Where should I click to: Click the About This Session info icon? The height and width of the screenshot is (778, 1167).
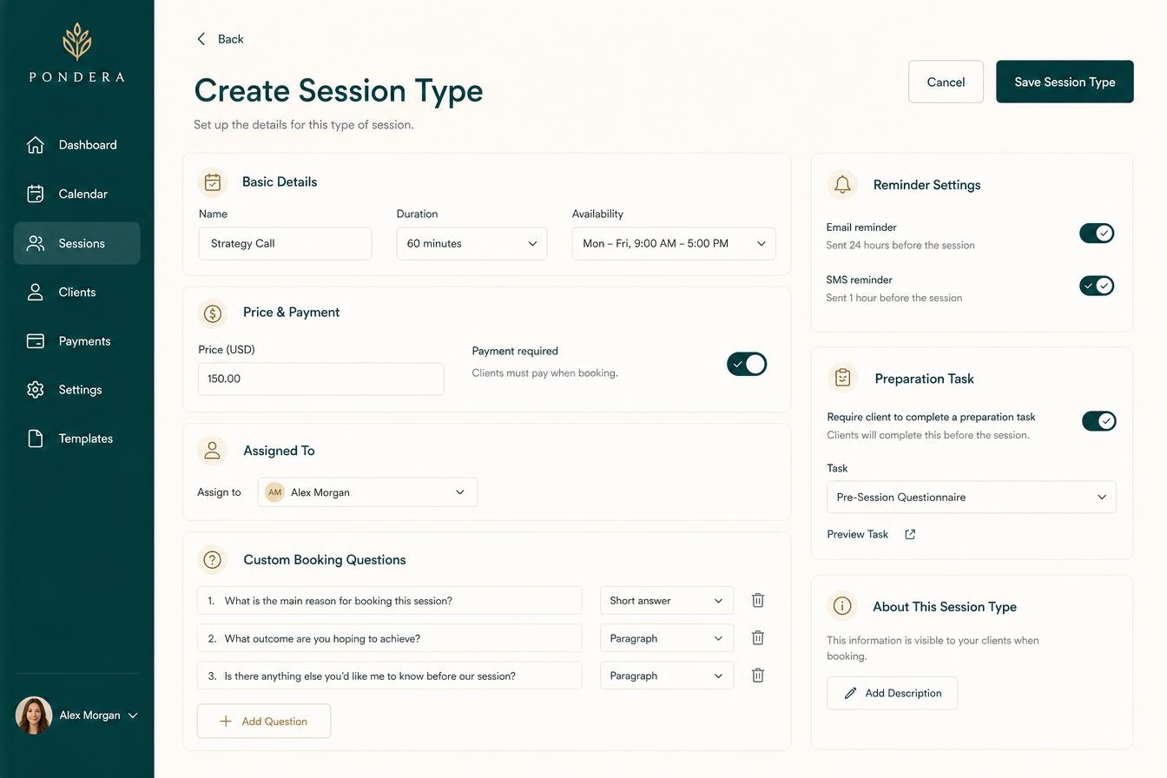tap(842, 606)
